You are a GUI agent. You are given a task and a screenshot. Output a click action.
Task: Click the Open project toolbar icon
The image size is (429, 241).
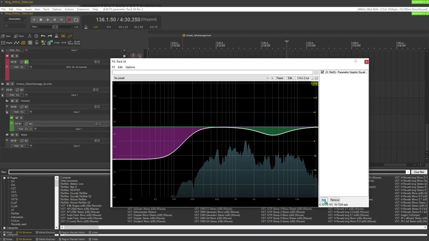[x=19, y=36]
